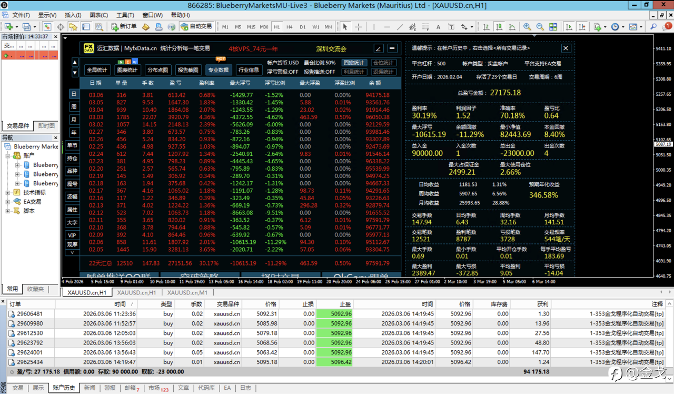Click the New Order (新订单) toolbar button
The height and width of the screenshot is (394, 674).
(x=124, y=26)
